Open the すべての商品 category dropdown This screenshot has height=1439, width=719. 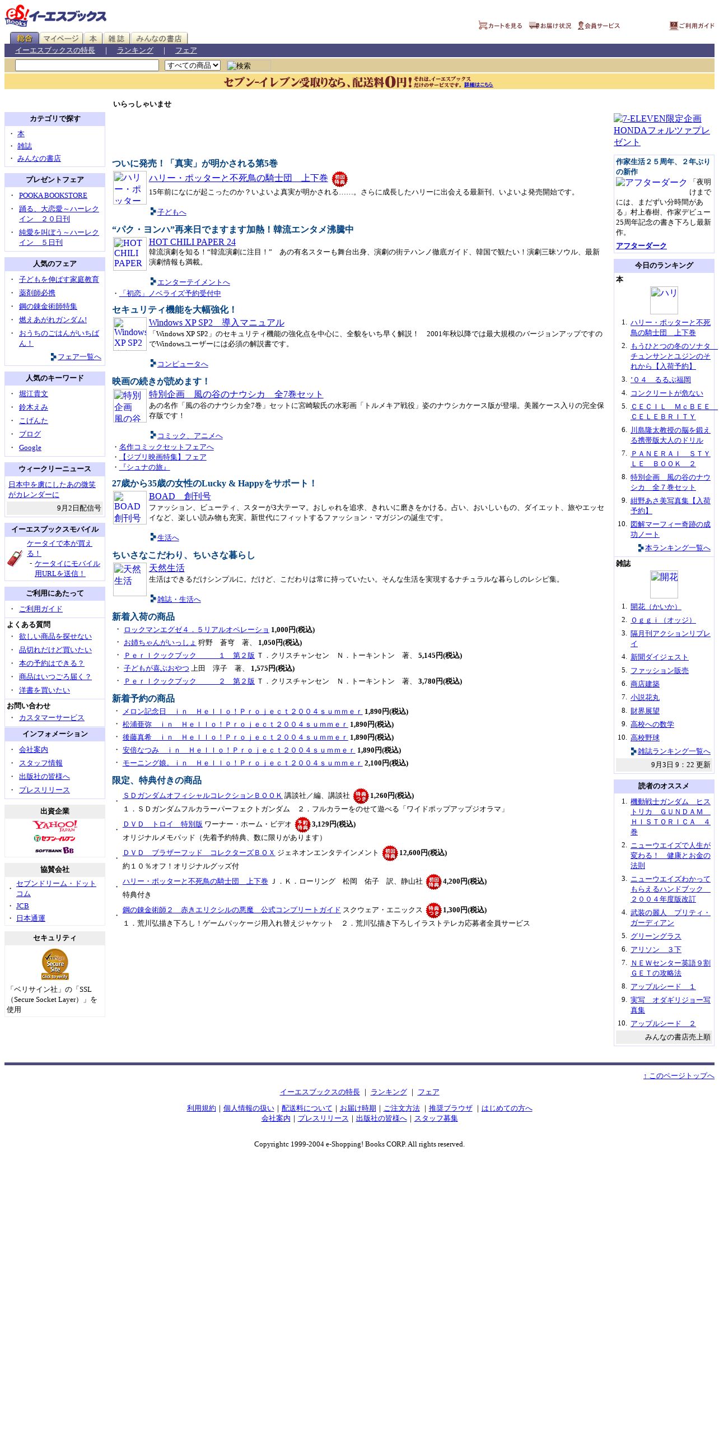(193, 66)
